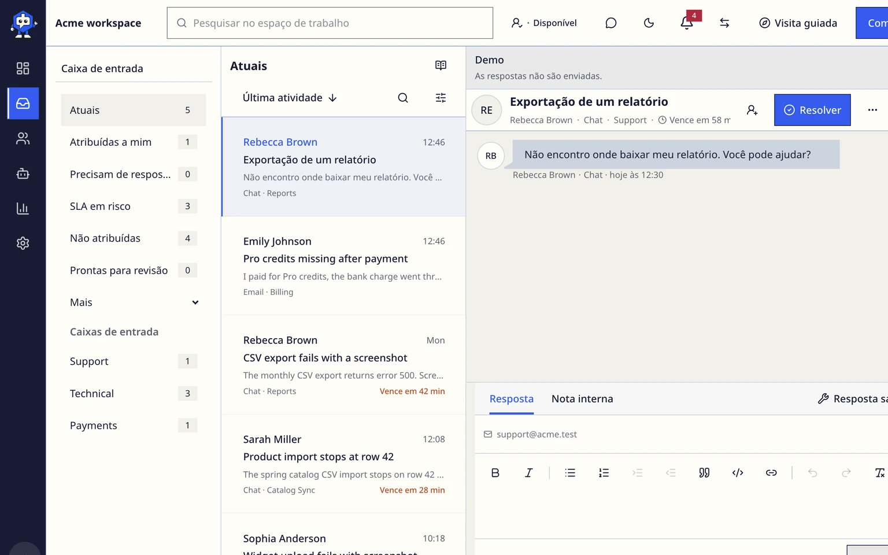Open the Payments inbox

pyautogui.click(x=134, y=425)
